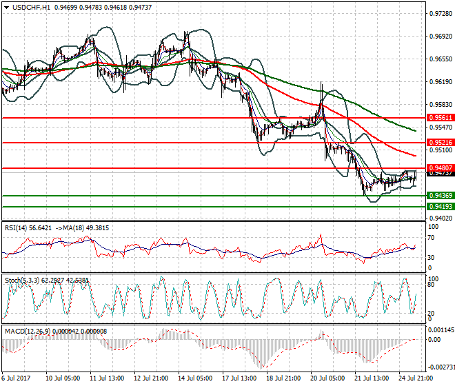Click the current price label 0.94737

441,174
